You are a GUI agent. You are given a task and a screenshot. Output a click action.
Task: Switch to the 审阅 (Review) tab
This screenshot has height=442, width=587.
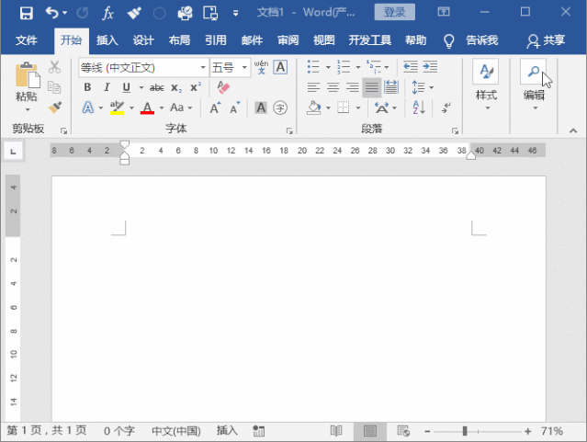pos(288,40)
